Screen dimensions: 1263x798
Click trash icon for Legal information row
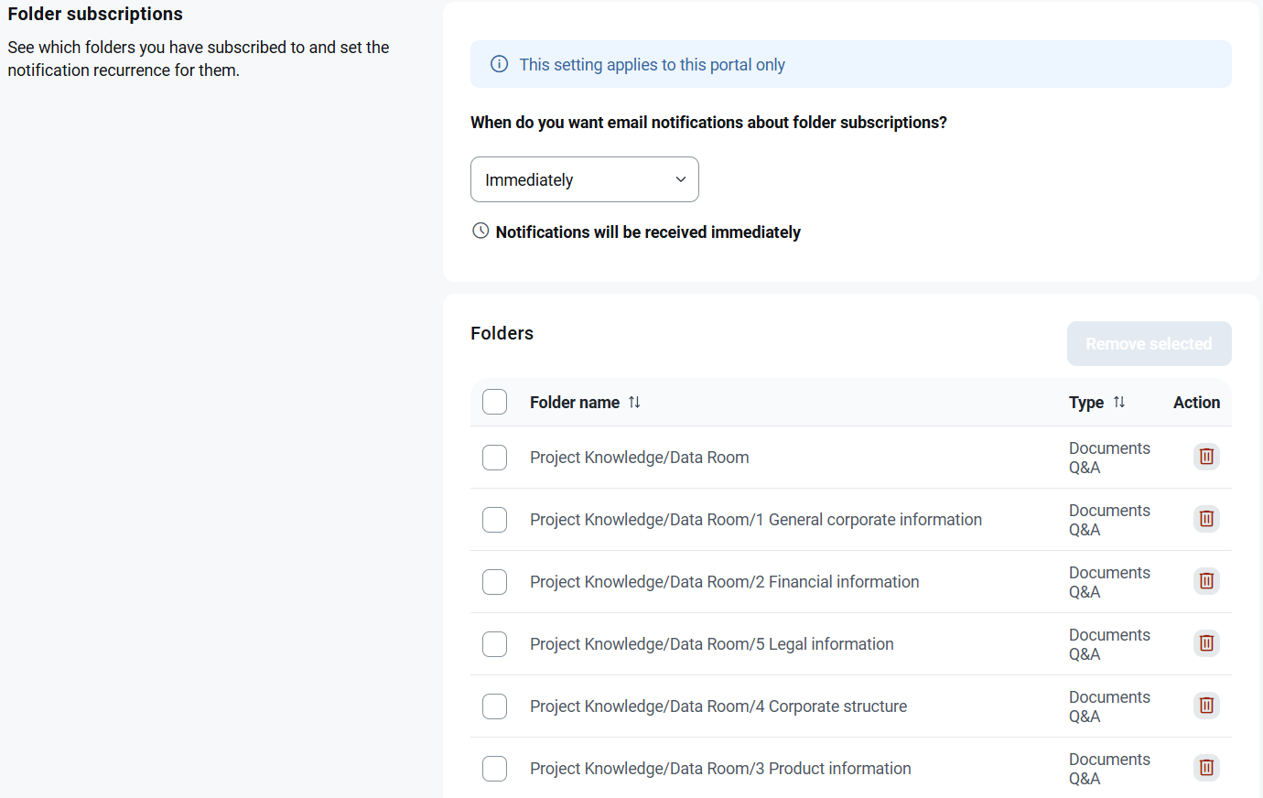click(x=1206, y=642)
